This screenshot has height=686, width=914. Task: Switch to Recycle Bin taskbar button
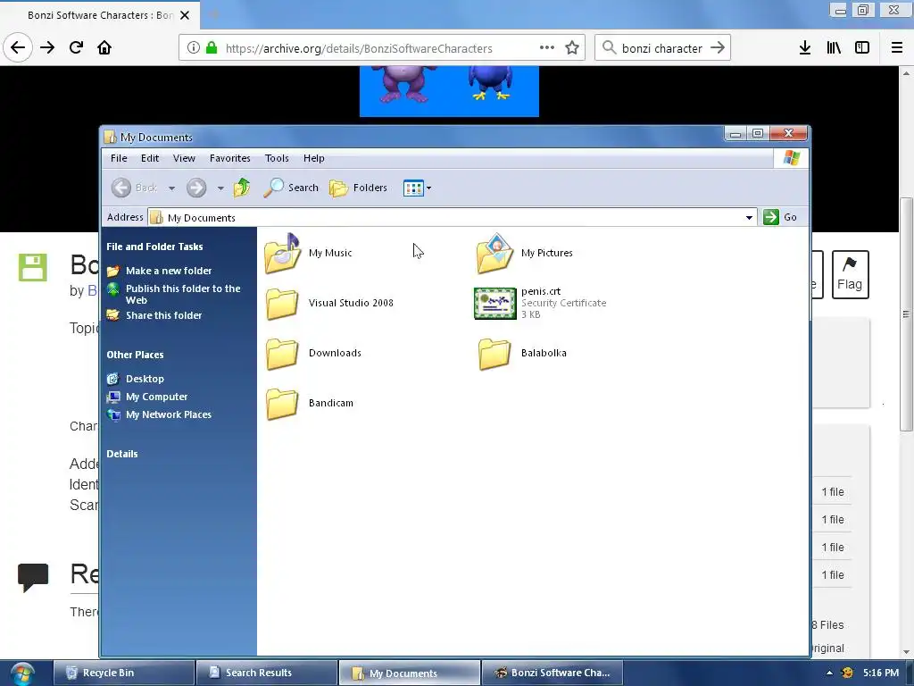pyautogui.click(x=123, y=673)
